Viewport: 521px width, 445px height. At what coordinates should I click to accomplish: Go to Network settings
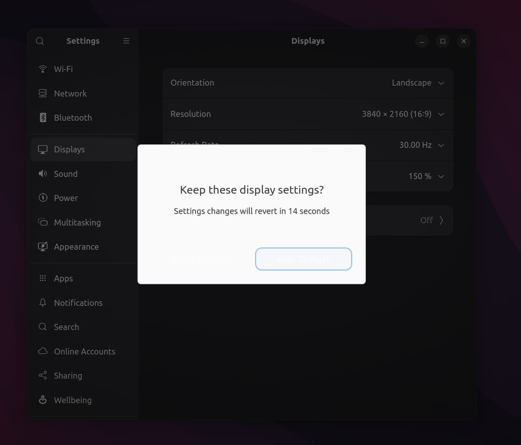70,94
